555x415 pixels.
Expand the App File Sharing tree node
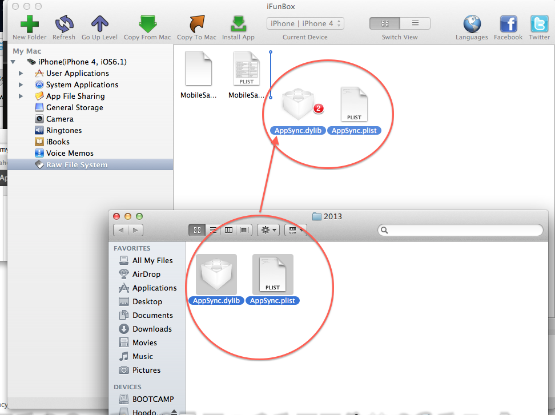pos(21,96)
